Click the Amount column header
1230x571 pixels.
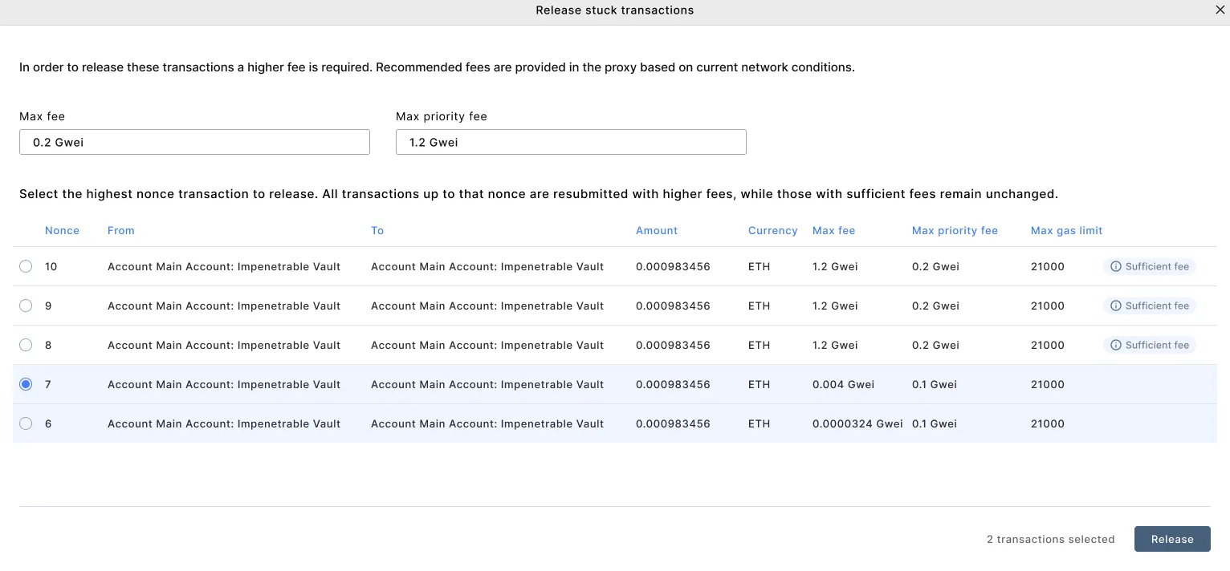[657, 230]
